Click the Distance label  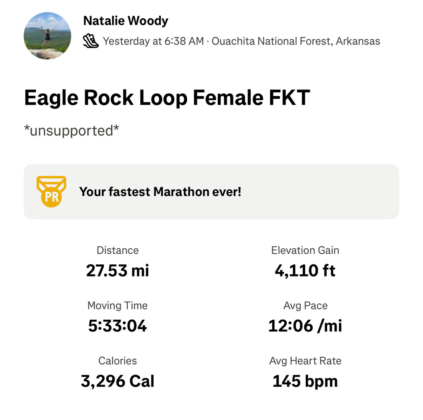(x=118, y=250)
